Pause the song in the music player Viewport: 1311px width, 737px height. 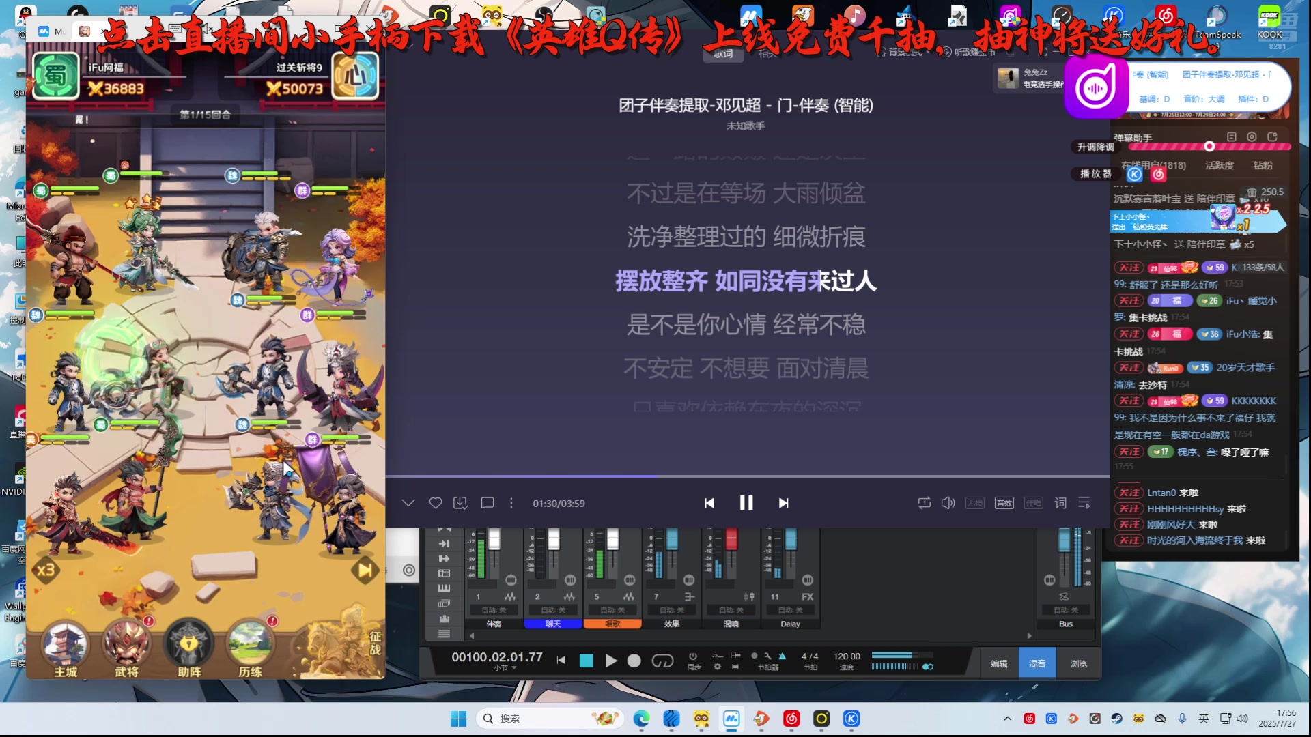pyautogui.click(x=746, y=503)
